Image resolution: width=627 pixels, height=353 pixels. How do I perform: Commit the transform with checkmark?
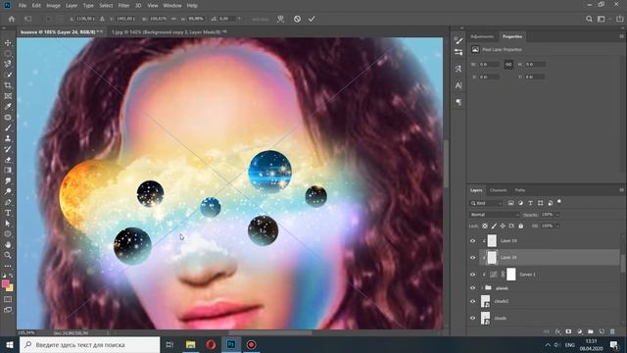coord(312,19)
